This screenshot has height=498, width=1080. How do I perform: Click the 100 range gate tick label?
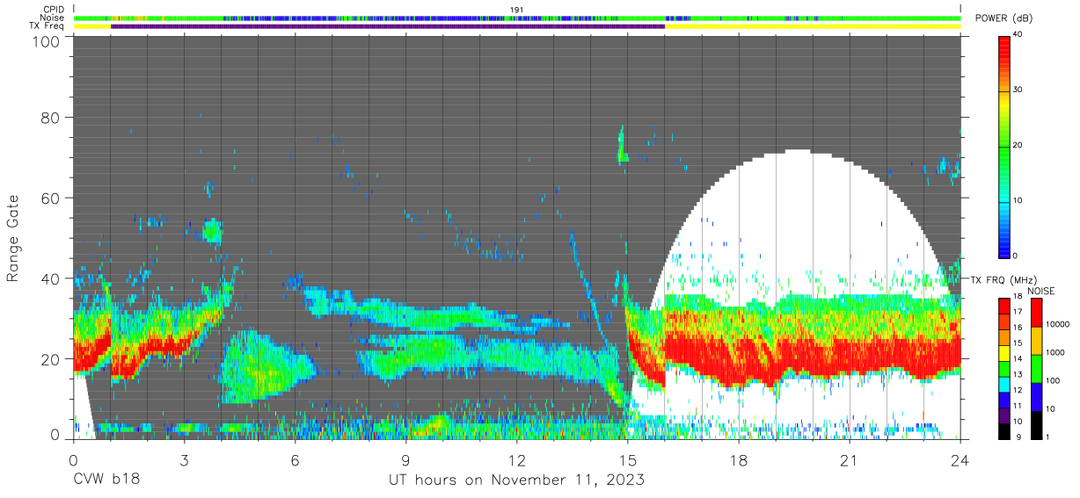44,41
